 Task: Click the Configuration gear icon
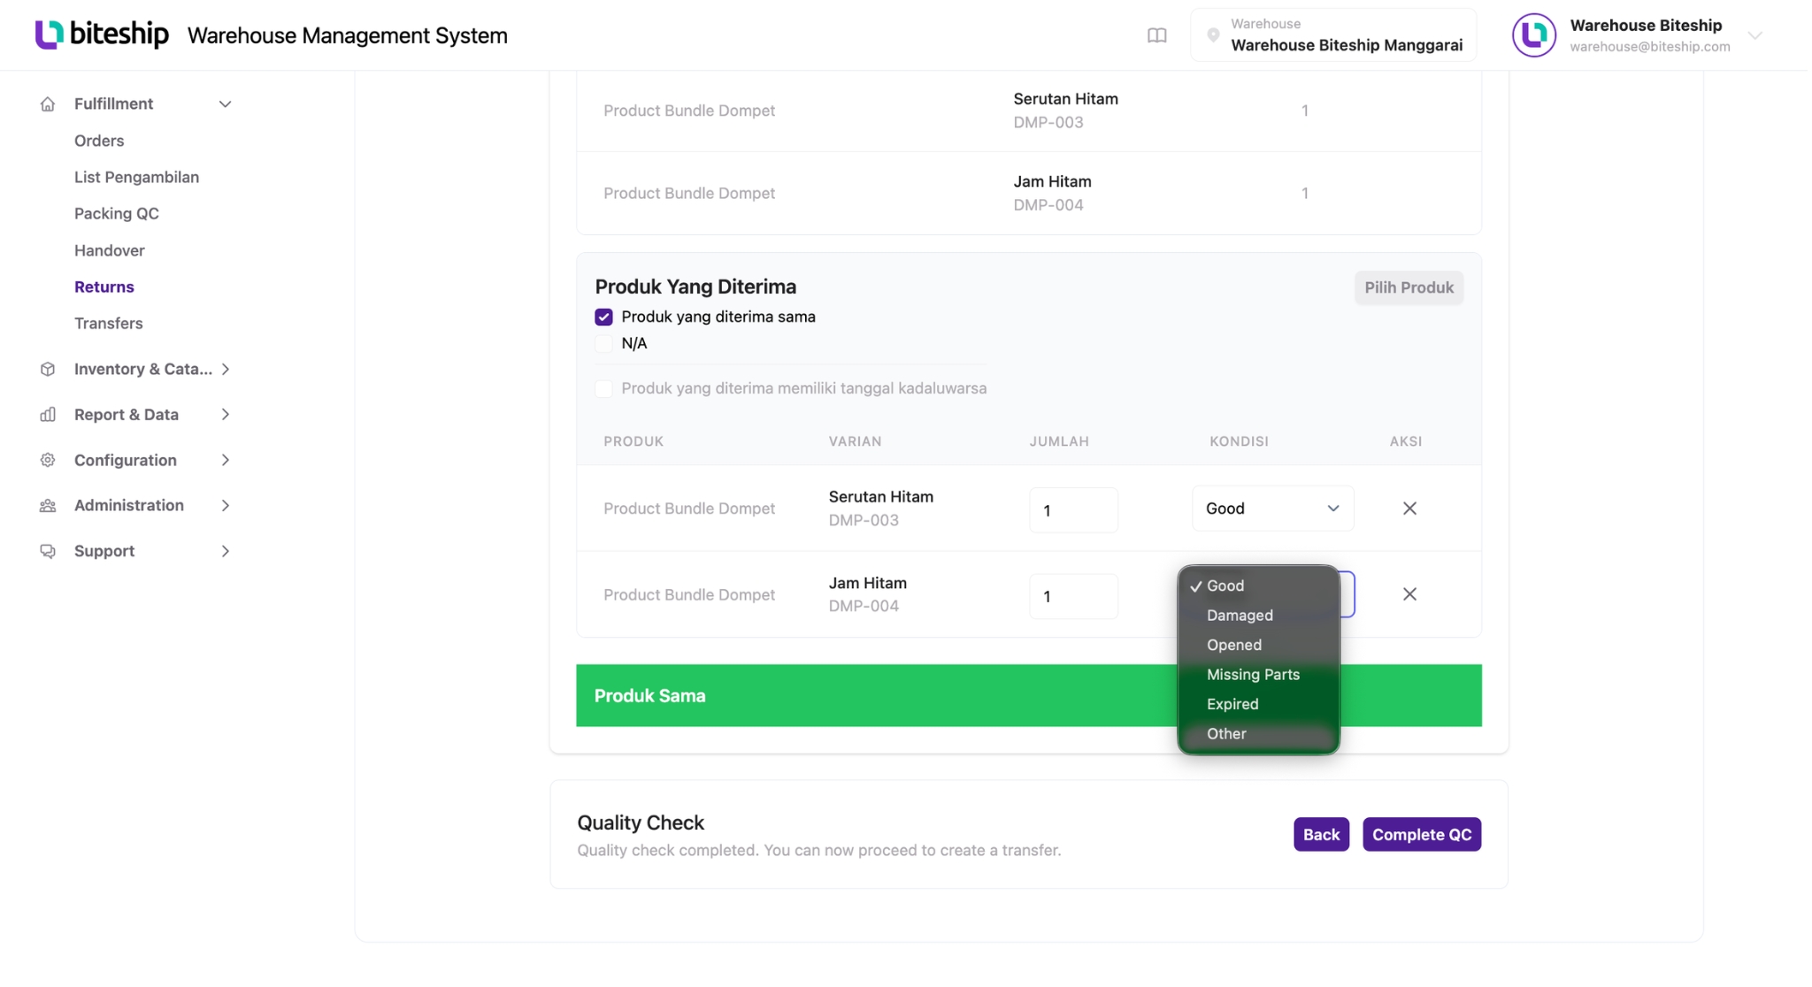tap(48, 460)
